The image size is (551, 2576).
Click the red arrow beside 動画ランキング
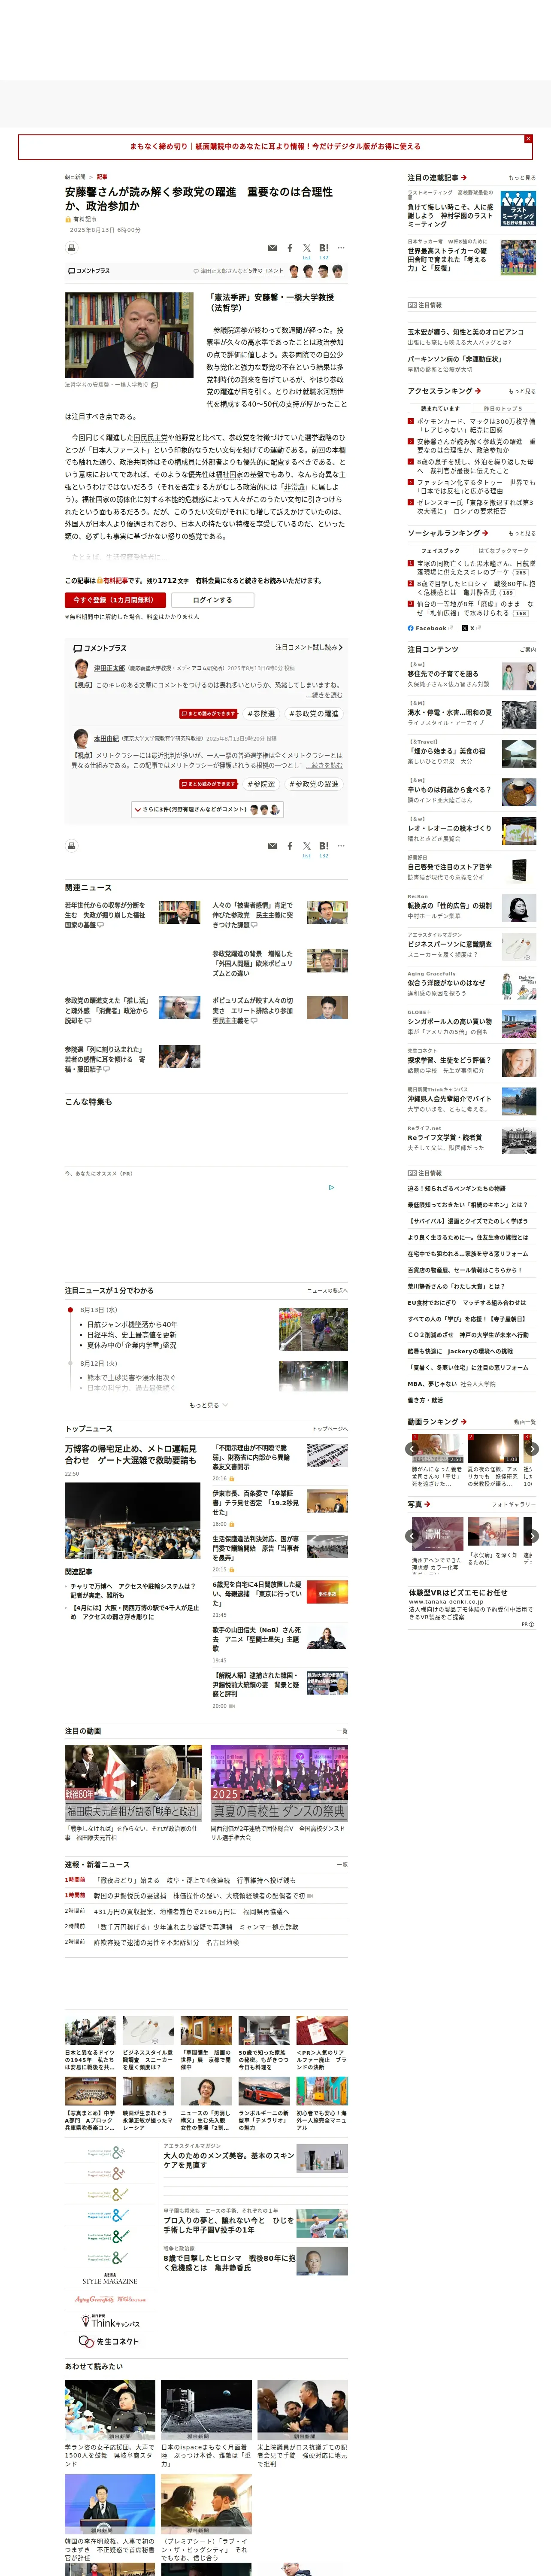pyautogui.click(x=464, y=1422)
